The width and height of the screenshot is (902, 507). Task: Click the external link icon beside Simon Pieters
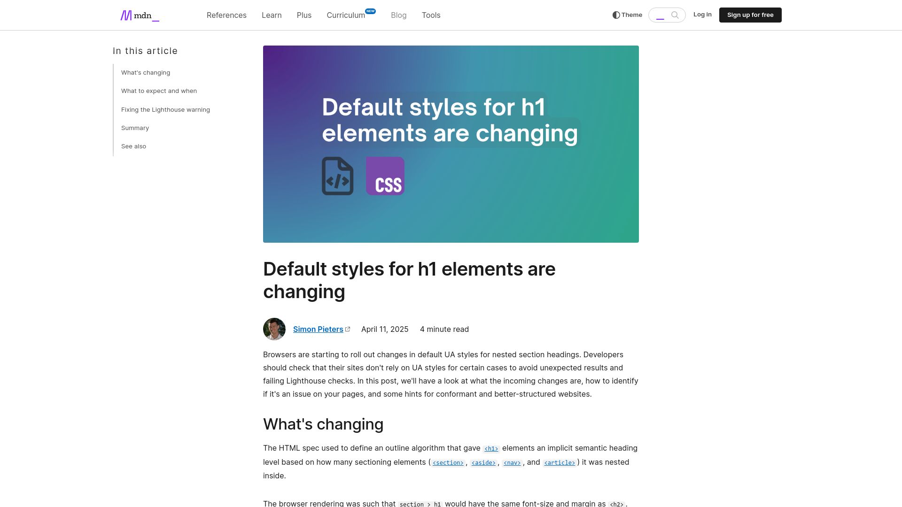(348, 329)
